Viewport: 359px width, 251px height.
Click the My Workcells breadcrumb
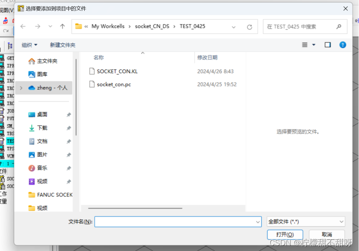[x=108, y=26]
